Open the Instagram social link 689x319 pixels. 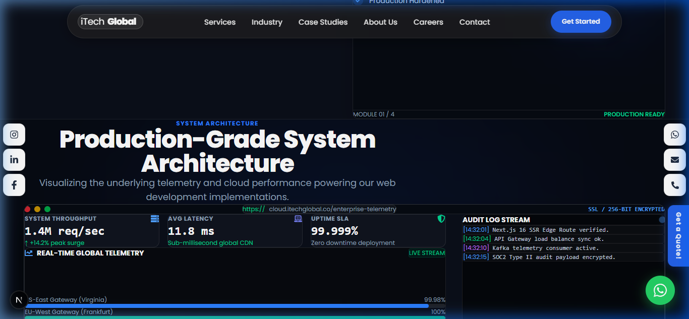tap(14, 135)
